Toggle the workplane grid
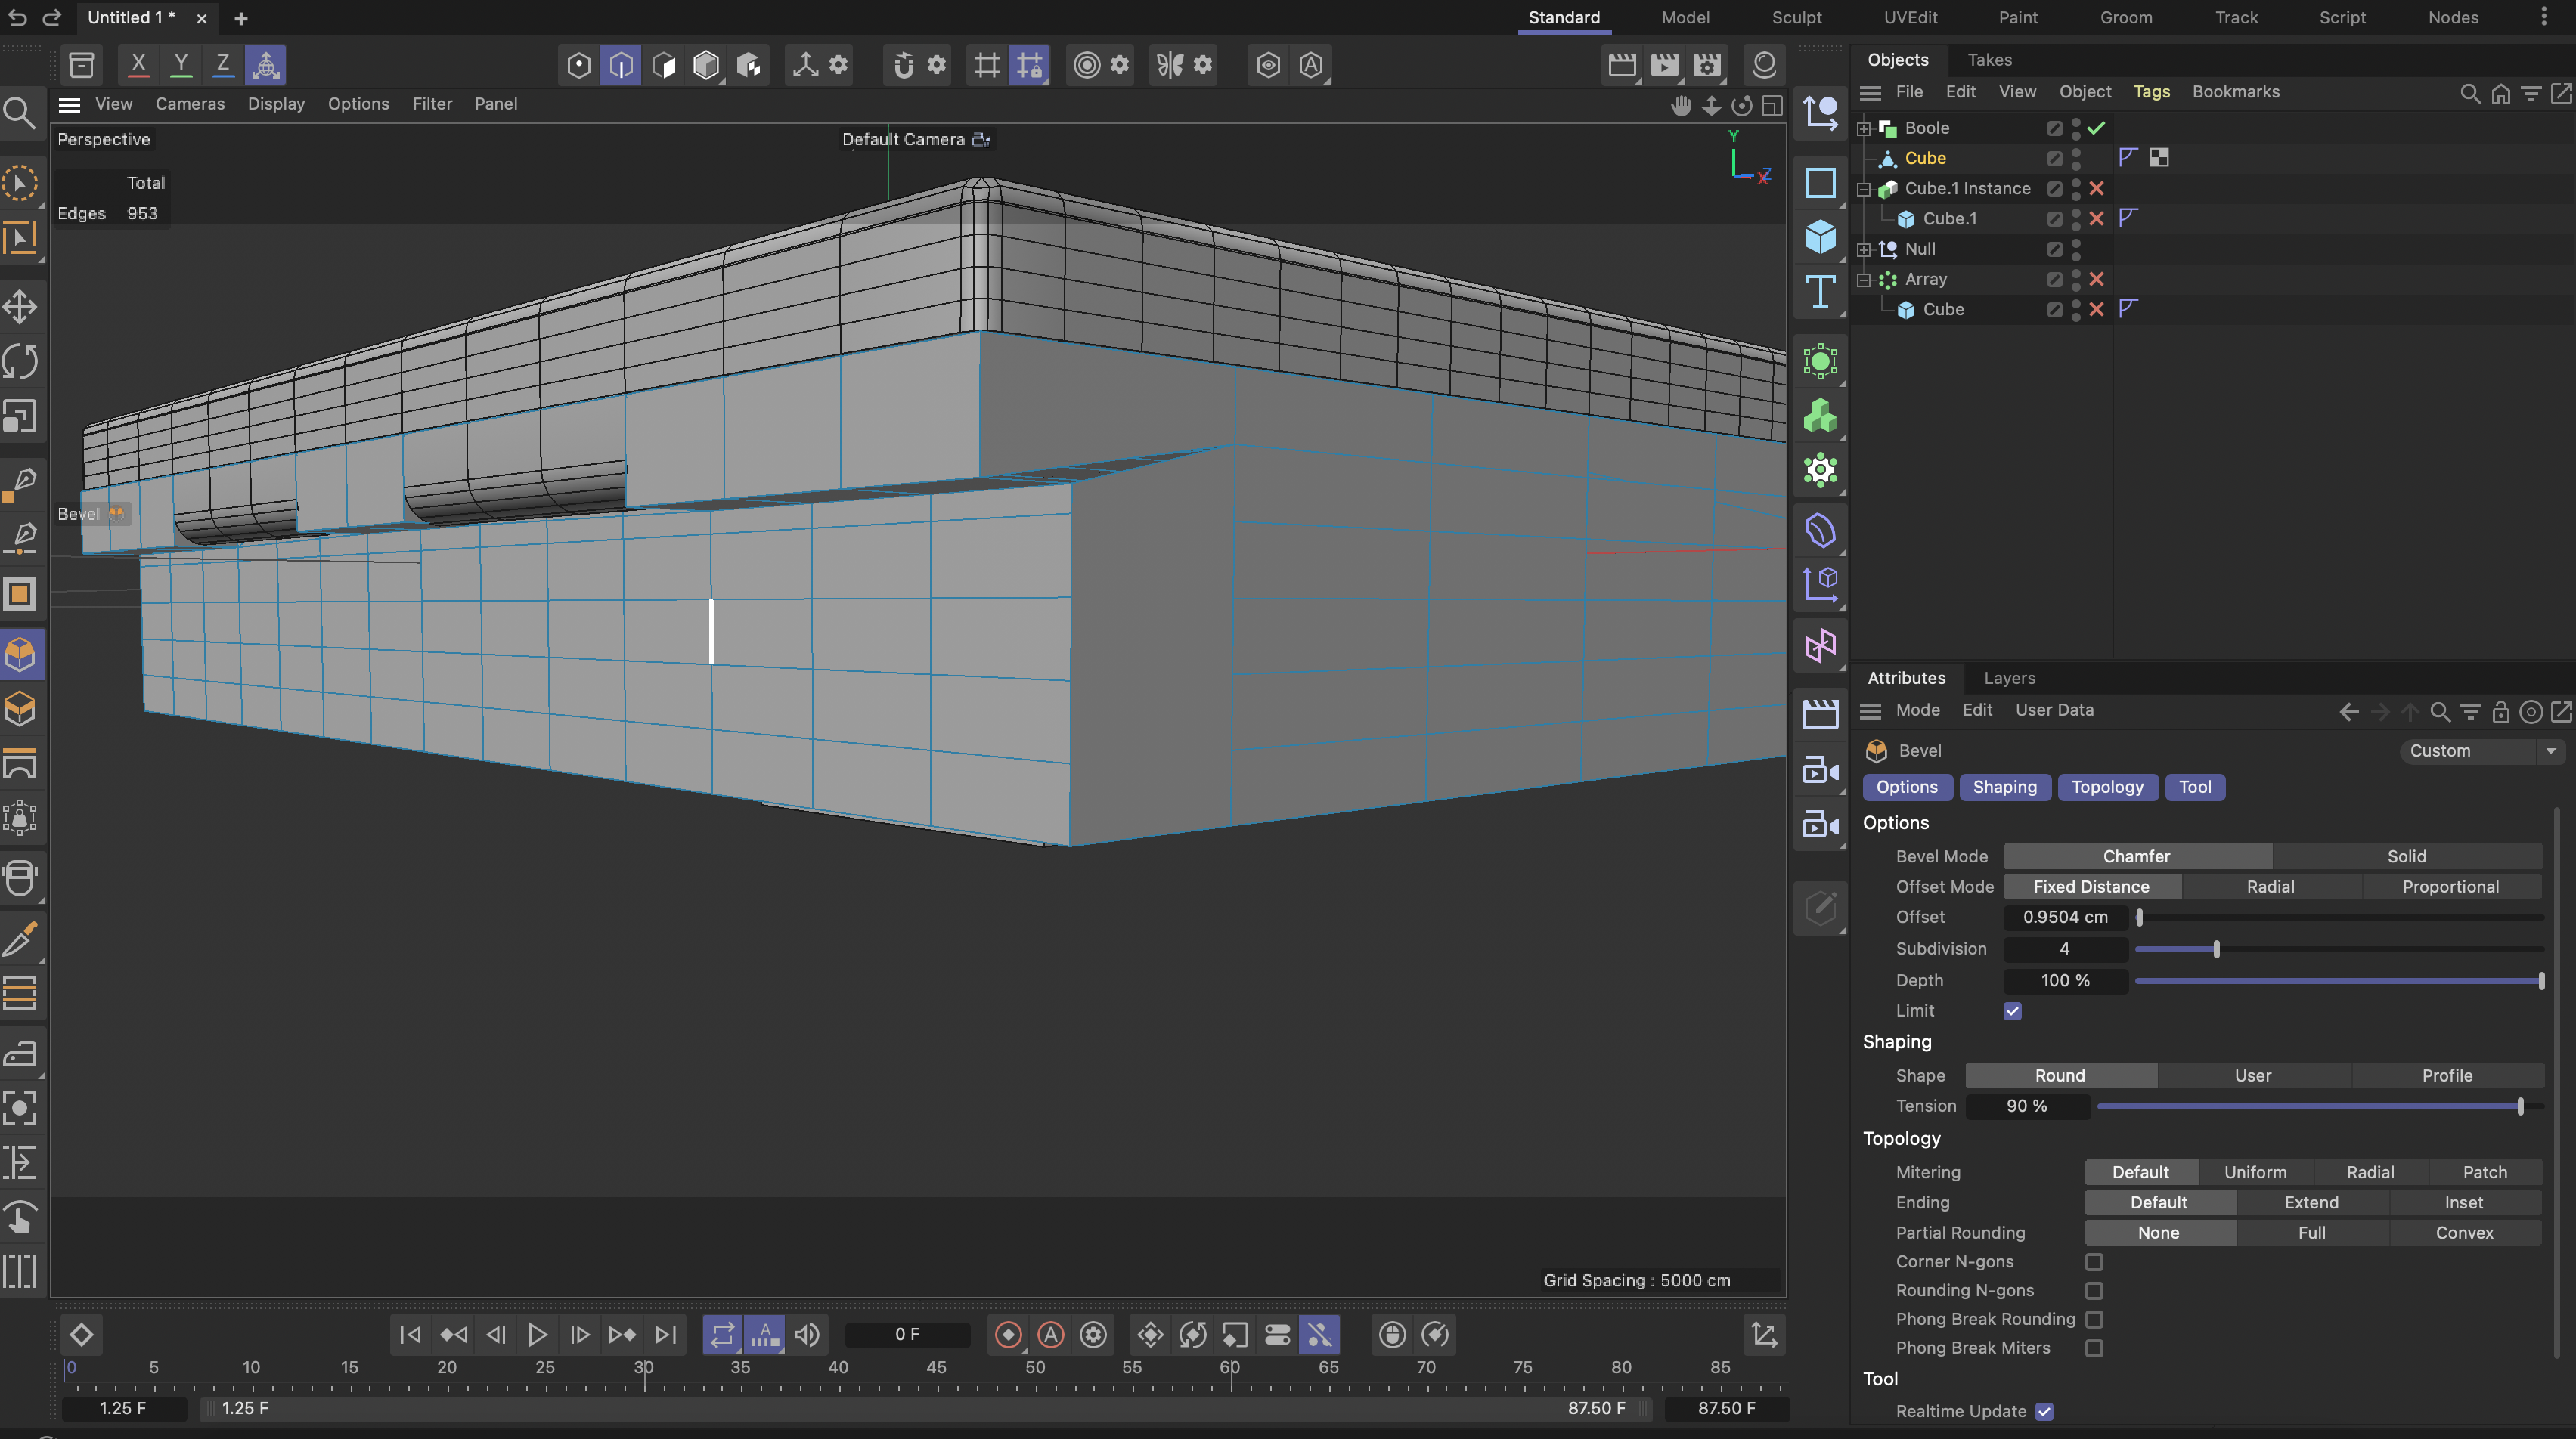Screen dimensions: 2576x1439 [x=988, y=64]
